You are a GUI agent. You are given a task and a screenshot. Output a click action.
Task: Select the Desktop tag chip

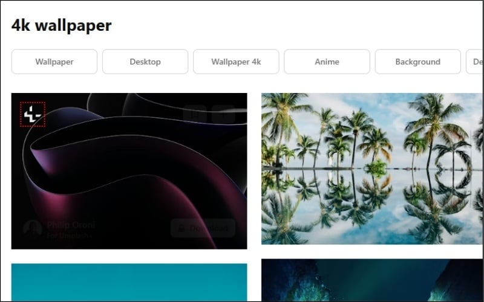click(145, 62)
